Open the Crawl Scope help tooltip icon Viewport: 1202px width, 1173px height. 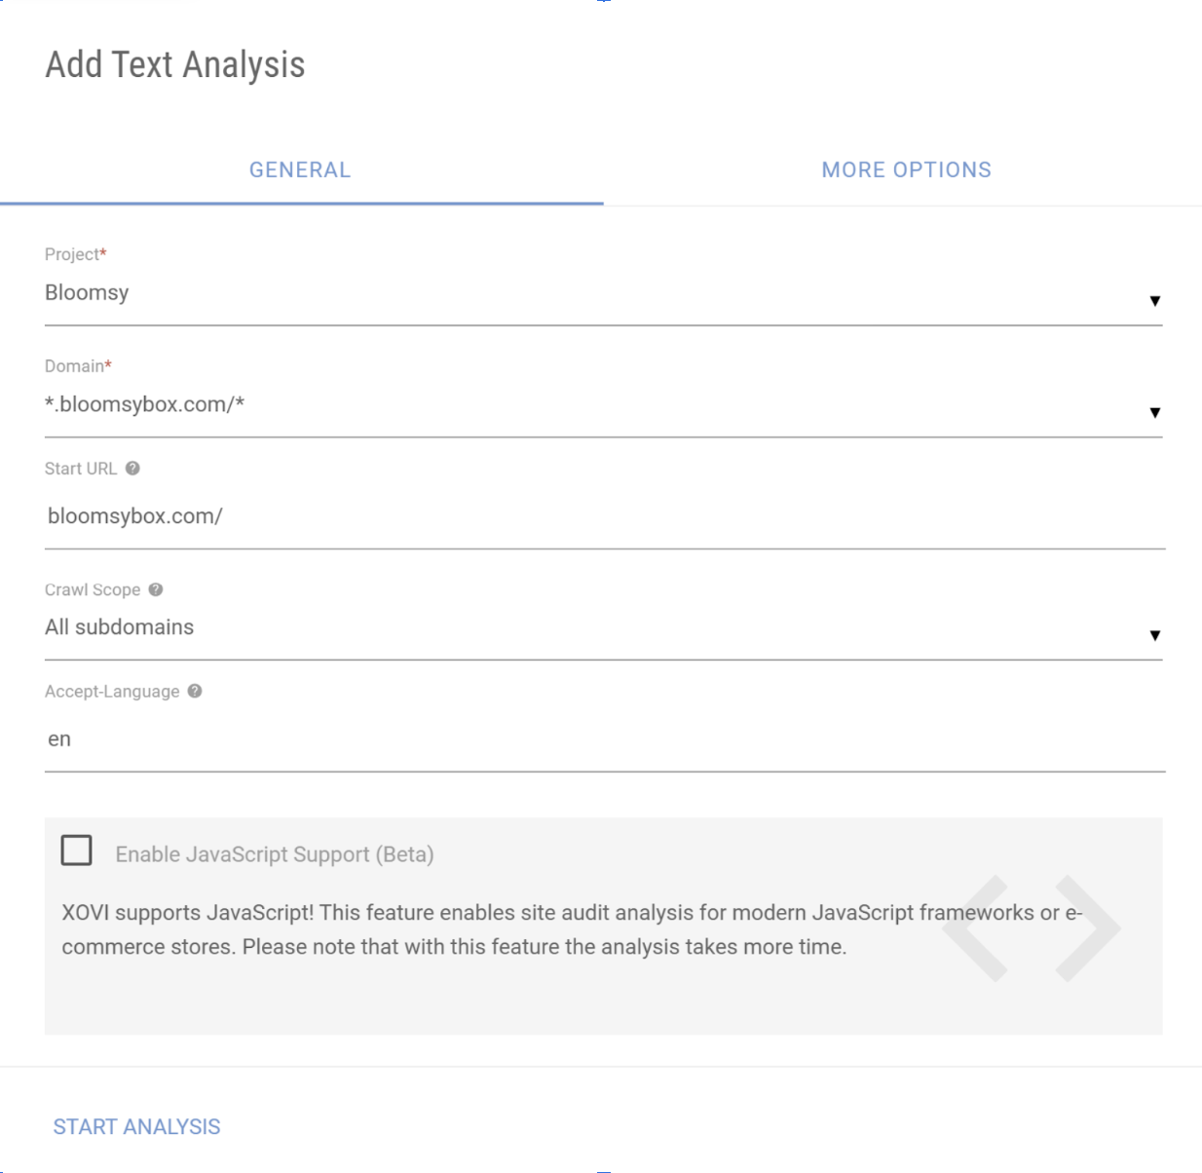[156, 589]
